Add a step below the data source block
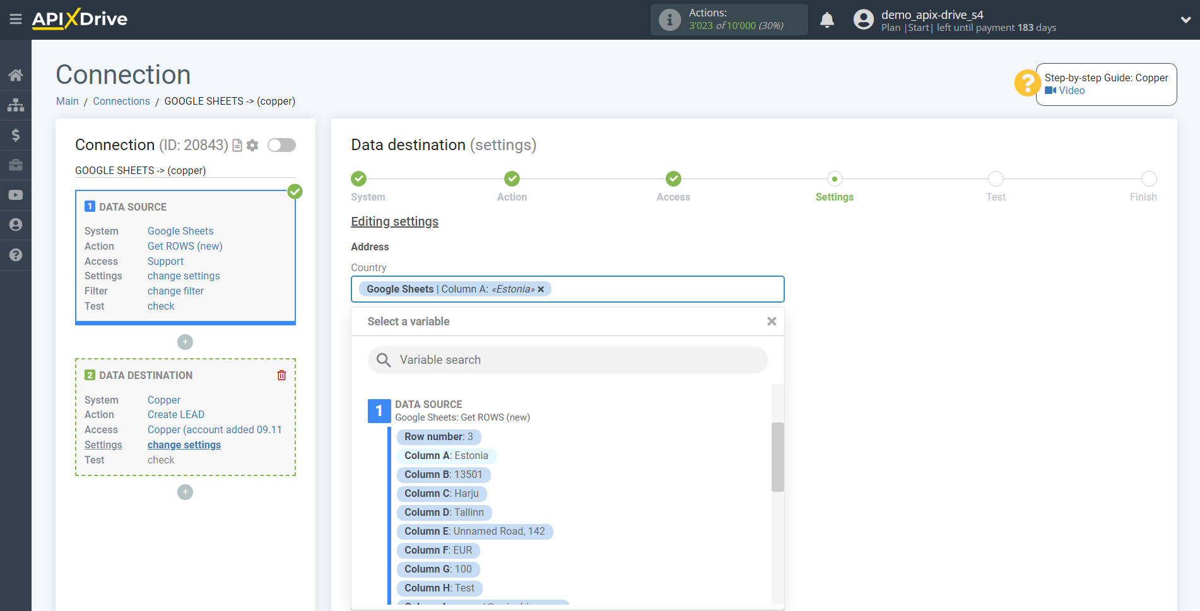The width and height of the screenshot is (1200, 611). [x=185, y=342]
